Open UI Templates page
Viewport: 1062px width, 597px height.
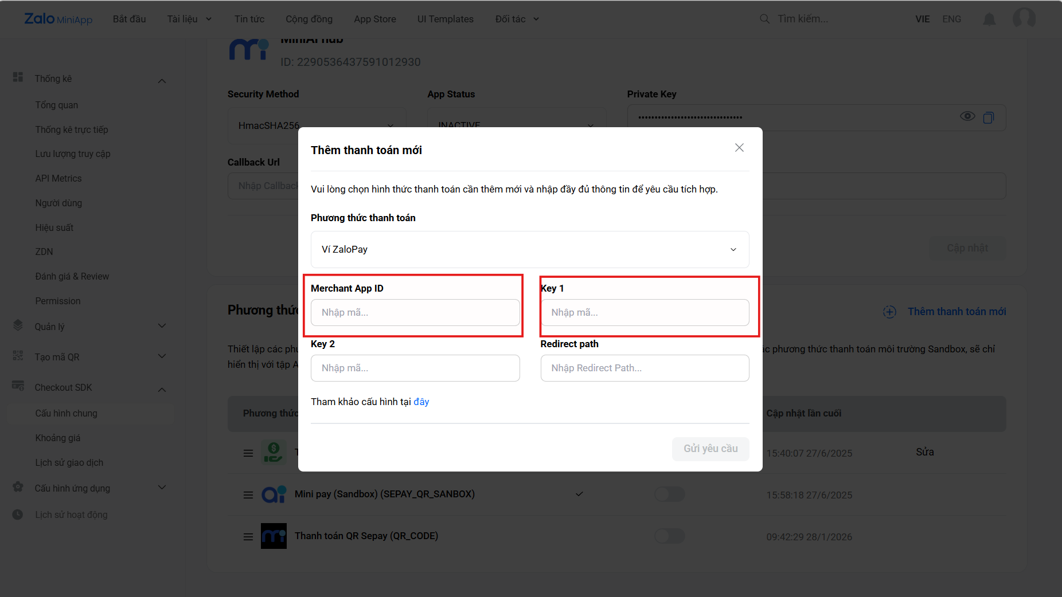point(446,19)
